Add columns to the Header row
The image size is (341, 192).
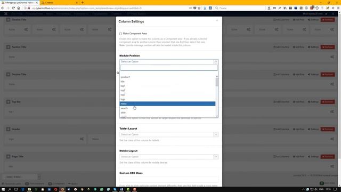[x=281, y=129]
